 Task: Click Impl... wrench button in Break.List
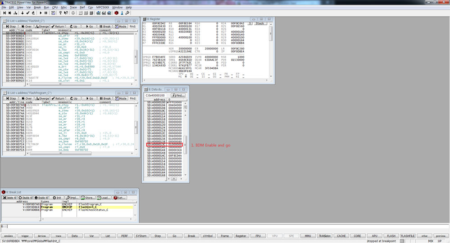73,198
